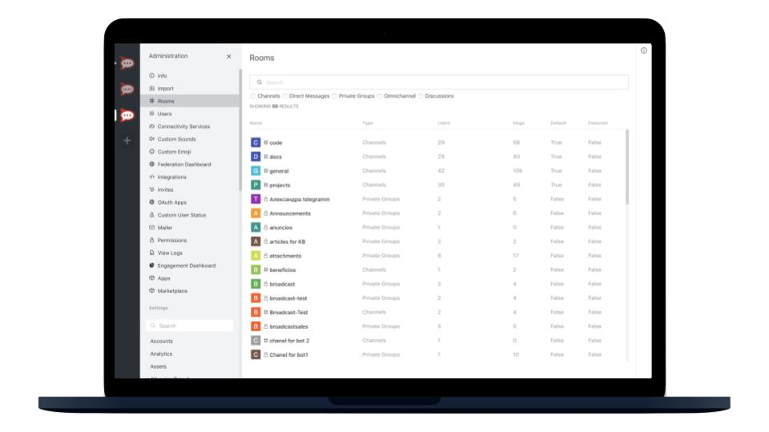Open the 'articles for KB' room row
Viewport: 769px width, 432px height.
pos(437,242)
